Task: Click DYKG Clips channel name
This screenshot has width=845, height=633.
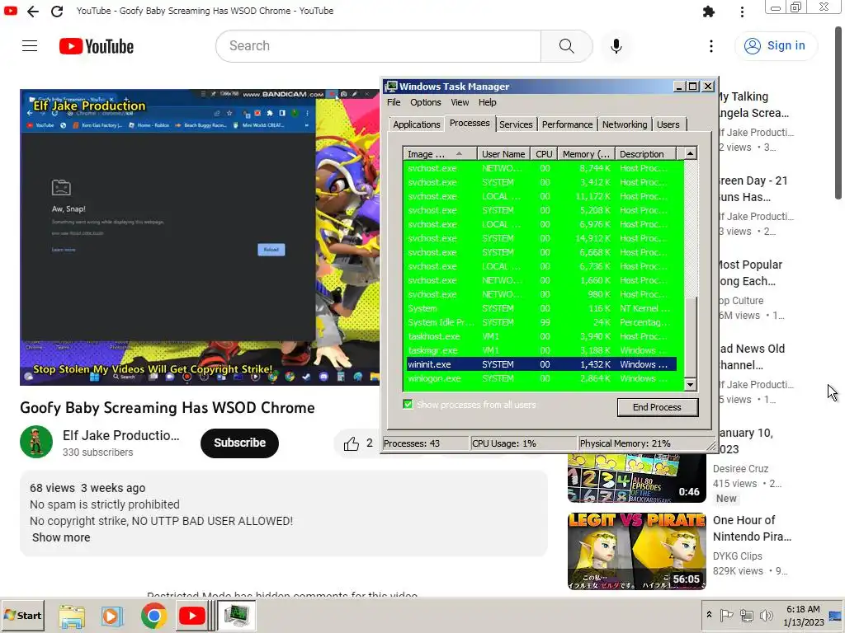Action: pos(737,556)
